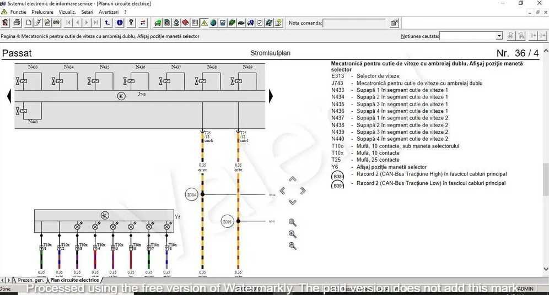Click the right black diagram page arrow
This screenshot has height=295, width=549.
pyautogui.click(x=271, y=96)
